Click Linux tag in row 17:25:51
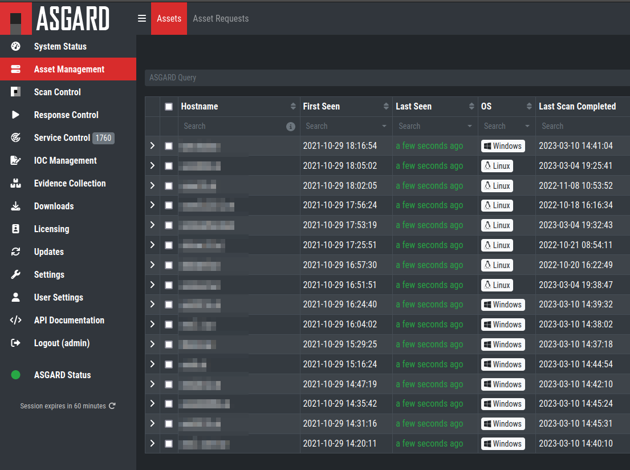This screenshot has width=630, height=470. tap(497, 245)
